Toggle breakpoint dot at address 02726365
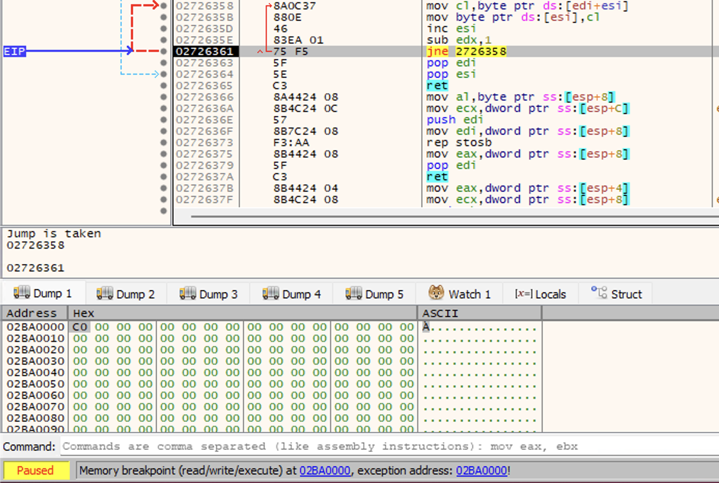The height and width of the screenshot is (483, 719). [163, 86]
